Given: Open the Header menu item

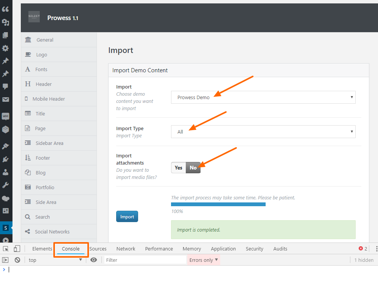Looking at the screenshot, I should point(59,84).
